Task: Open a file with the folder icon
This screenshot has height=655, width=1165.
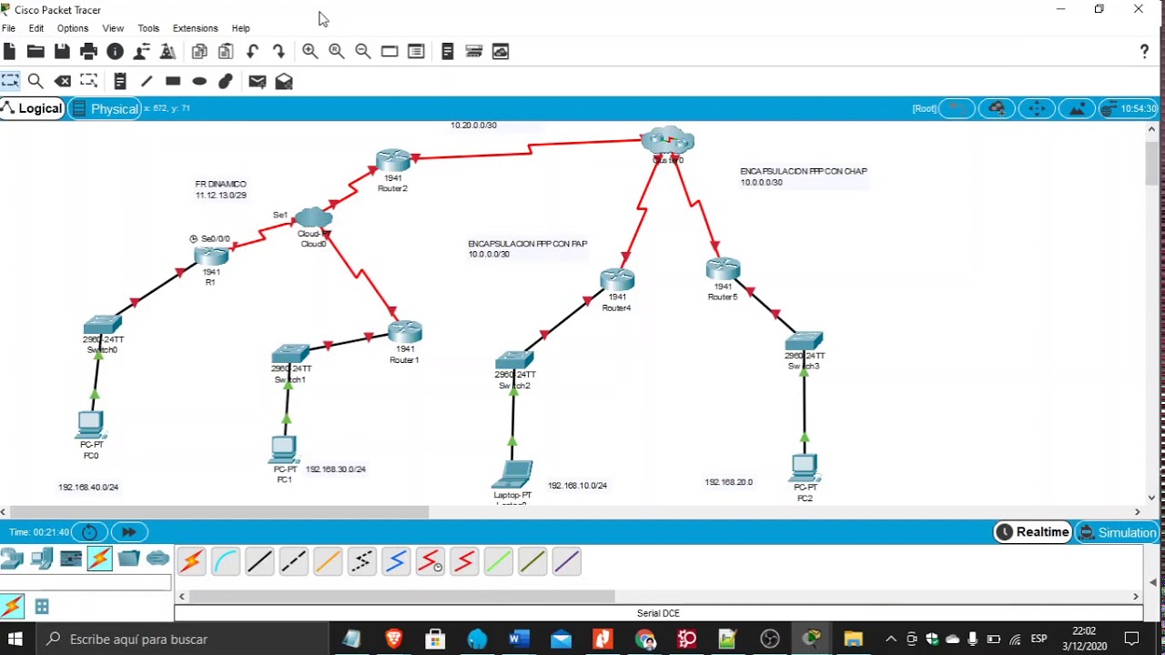Action: (x=35, y=52)
